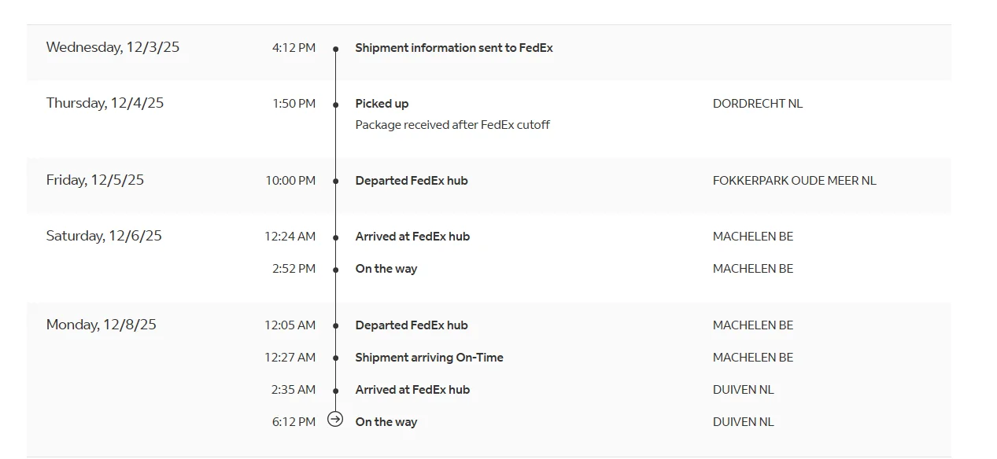Select the dot next to Shipment arriving On-Time
This screenshot has height=459, width=997.
point(335,358)
